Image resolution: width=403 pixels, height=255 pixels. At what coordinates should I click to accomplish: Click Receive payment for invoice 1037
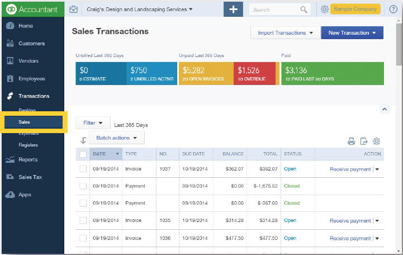click(350, 169)
